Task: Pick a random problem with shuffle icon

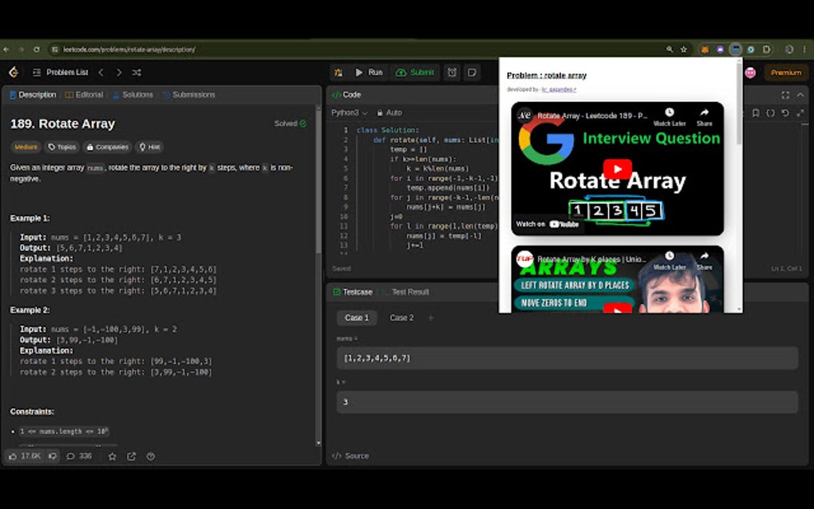Action: tap(136, 73)
